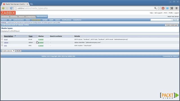This screenshot has width=180, height=101.
Task: Go to Queue submenu
Action: coord(58,20)
